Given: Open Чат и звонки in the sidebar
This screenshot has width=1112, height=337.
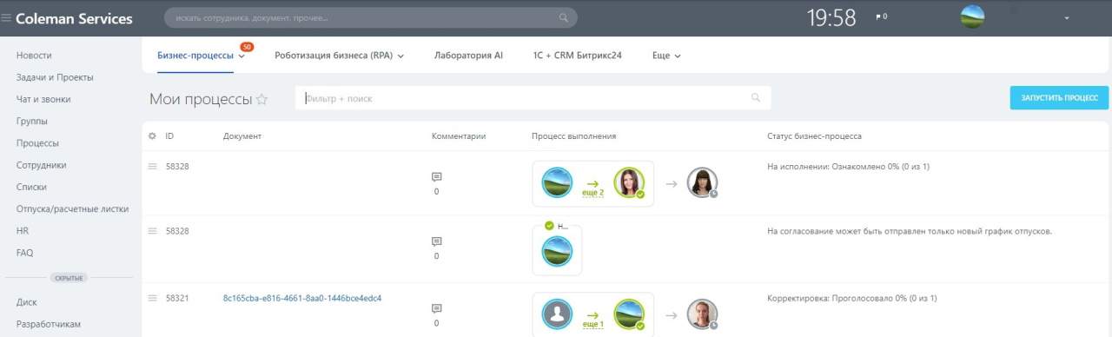Looking at the screenshot, I should point(43,99).
